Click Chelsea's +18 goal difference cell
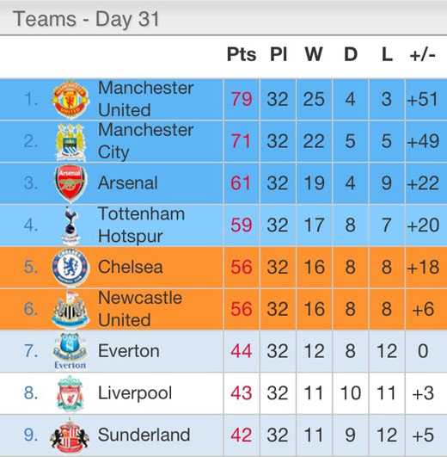The height and width of the screenshot is (457, 447). [x=423, y=268]
